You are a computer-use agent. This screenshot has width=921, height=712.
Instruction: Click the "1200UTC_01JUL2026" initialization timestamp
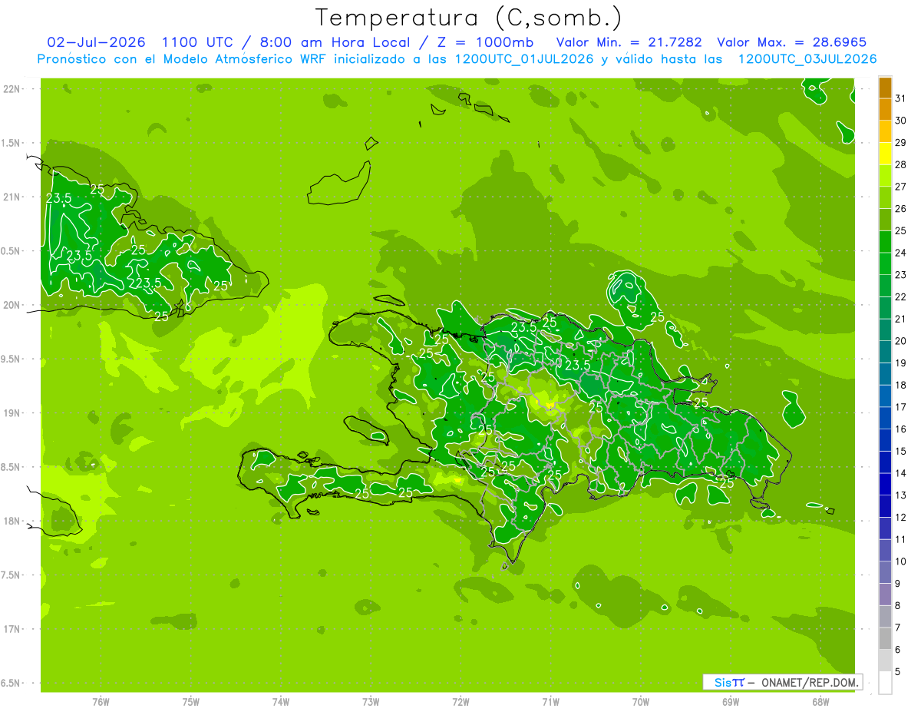point(524,59)
